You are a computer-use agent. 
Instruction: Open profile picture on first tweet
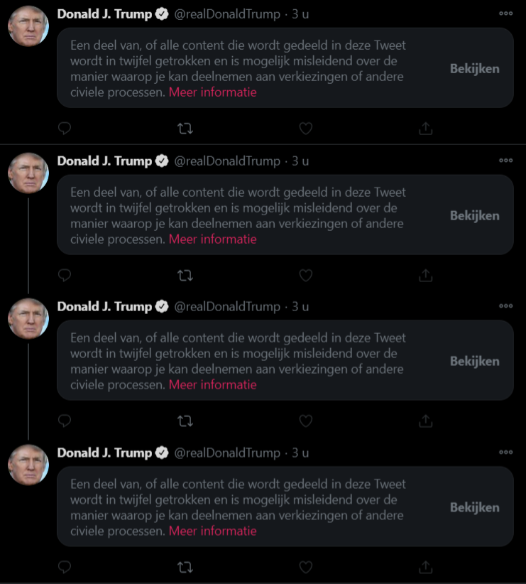pyautogui.click(x=28, y=26)
